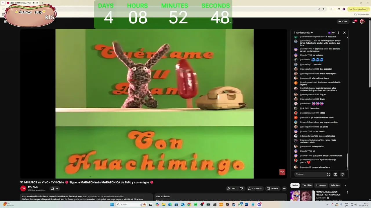Click the Crear button
Screen dimensions: 371x208
click(x=343, y=21)
